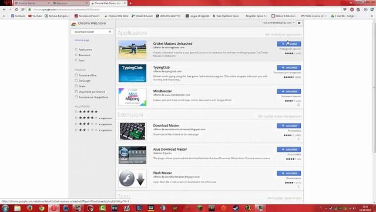Image resolution: width=376 pixels, height=212 pixels.
Task: Bookmark this page with heart icon
Action: [x=345, y=9]
